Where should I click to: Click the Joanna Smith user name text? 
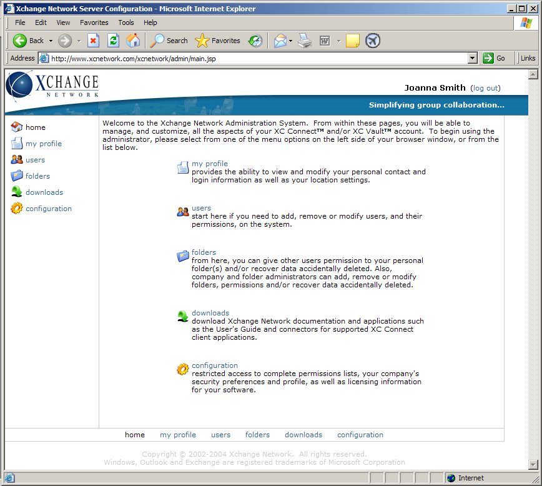tap(435, 88)
